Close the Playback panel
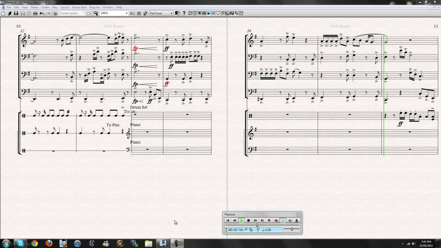441x248 pixels. pos(299,215)
